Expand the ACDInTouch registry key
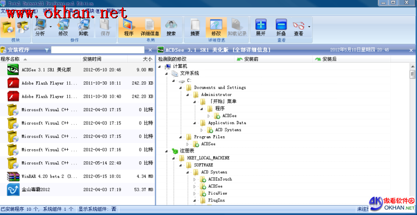417x215 pixels. (194, 180)
